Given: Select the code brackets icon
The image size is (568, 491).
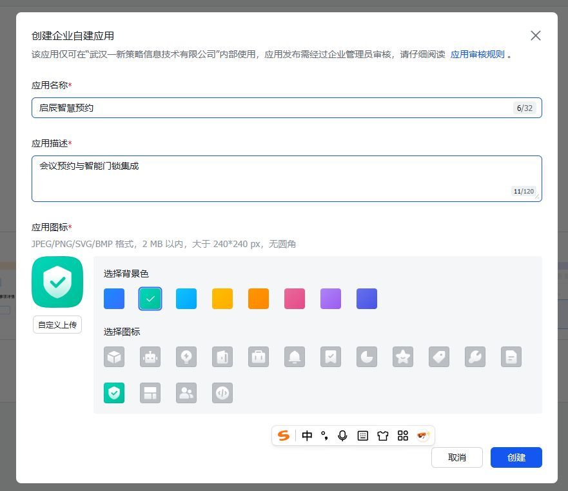Looking at the screenshot, I should coord(222,393).
